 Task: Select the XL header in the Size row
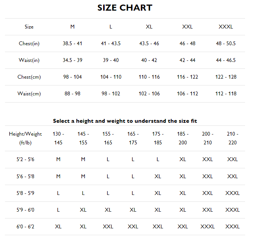coord(149,27)
